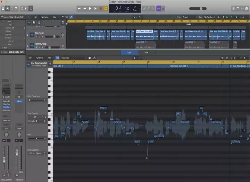Click the Rewind transport button
The image size is (250, 182).
[79, 8]
